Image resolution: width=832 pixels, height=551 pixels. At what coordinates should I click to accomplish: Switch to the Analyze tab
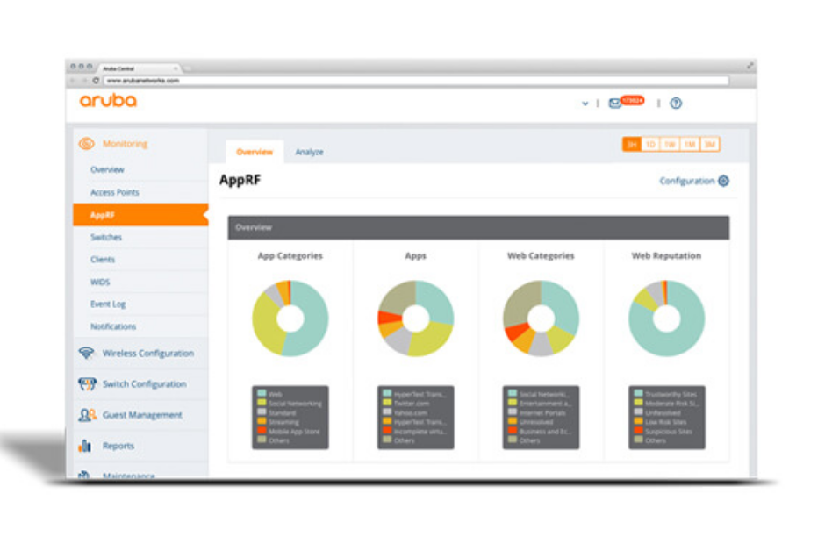click(x=309, y=152)
